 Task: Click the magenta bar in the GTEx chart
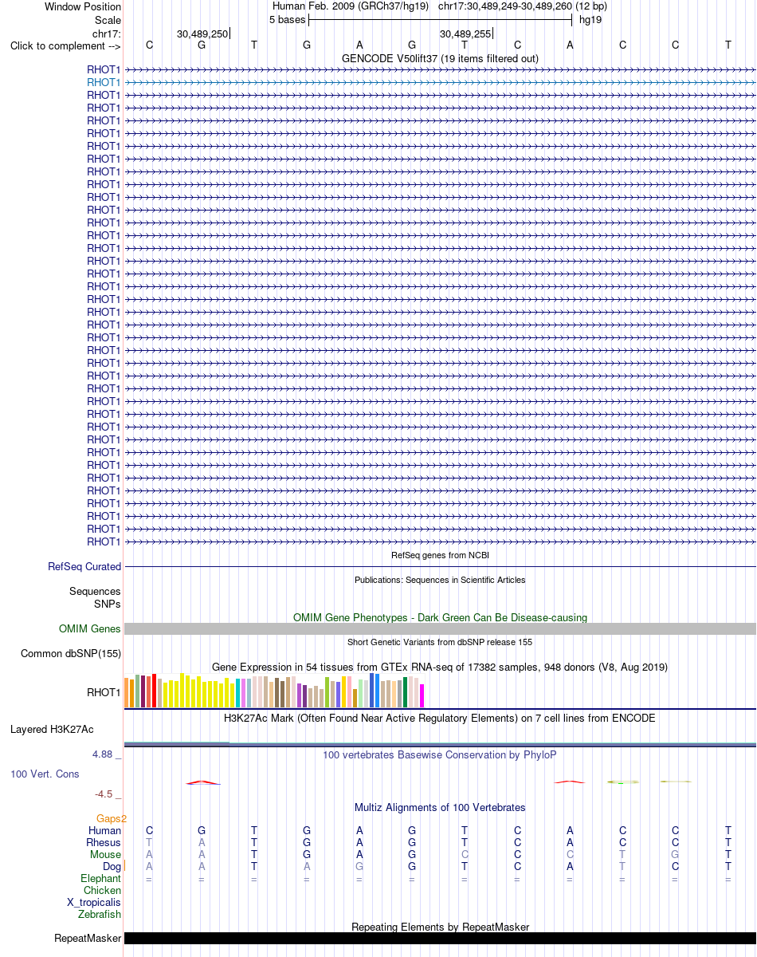point(422,695)
